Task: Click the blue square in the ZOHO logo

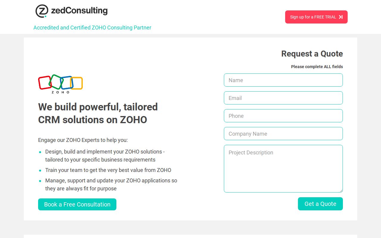Action: tap(67, 83)
